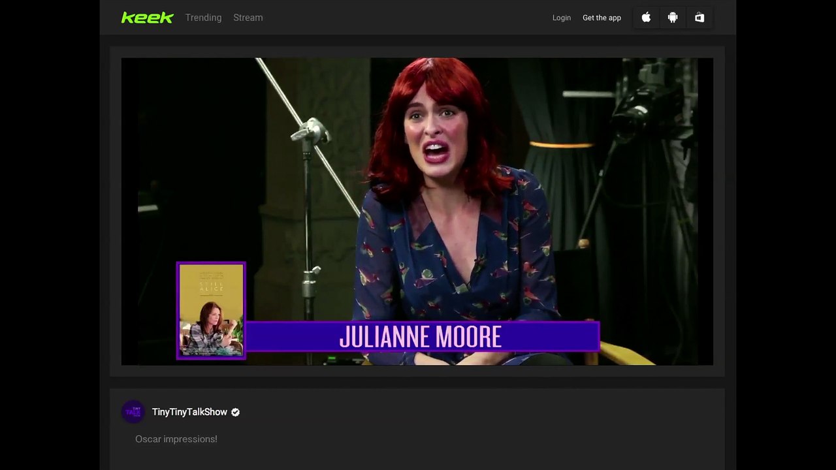Open the TinyTinyTalkShow username link

pyautogui.click(x=189, y=412)
